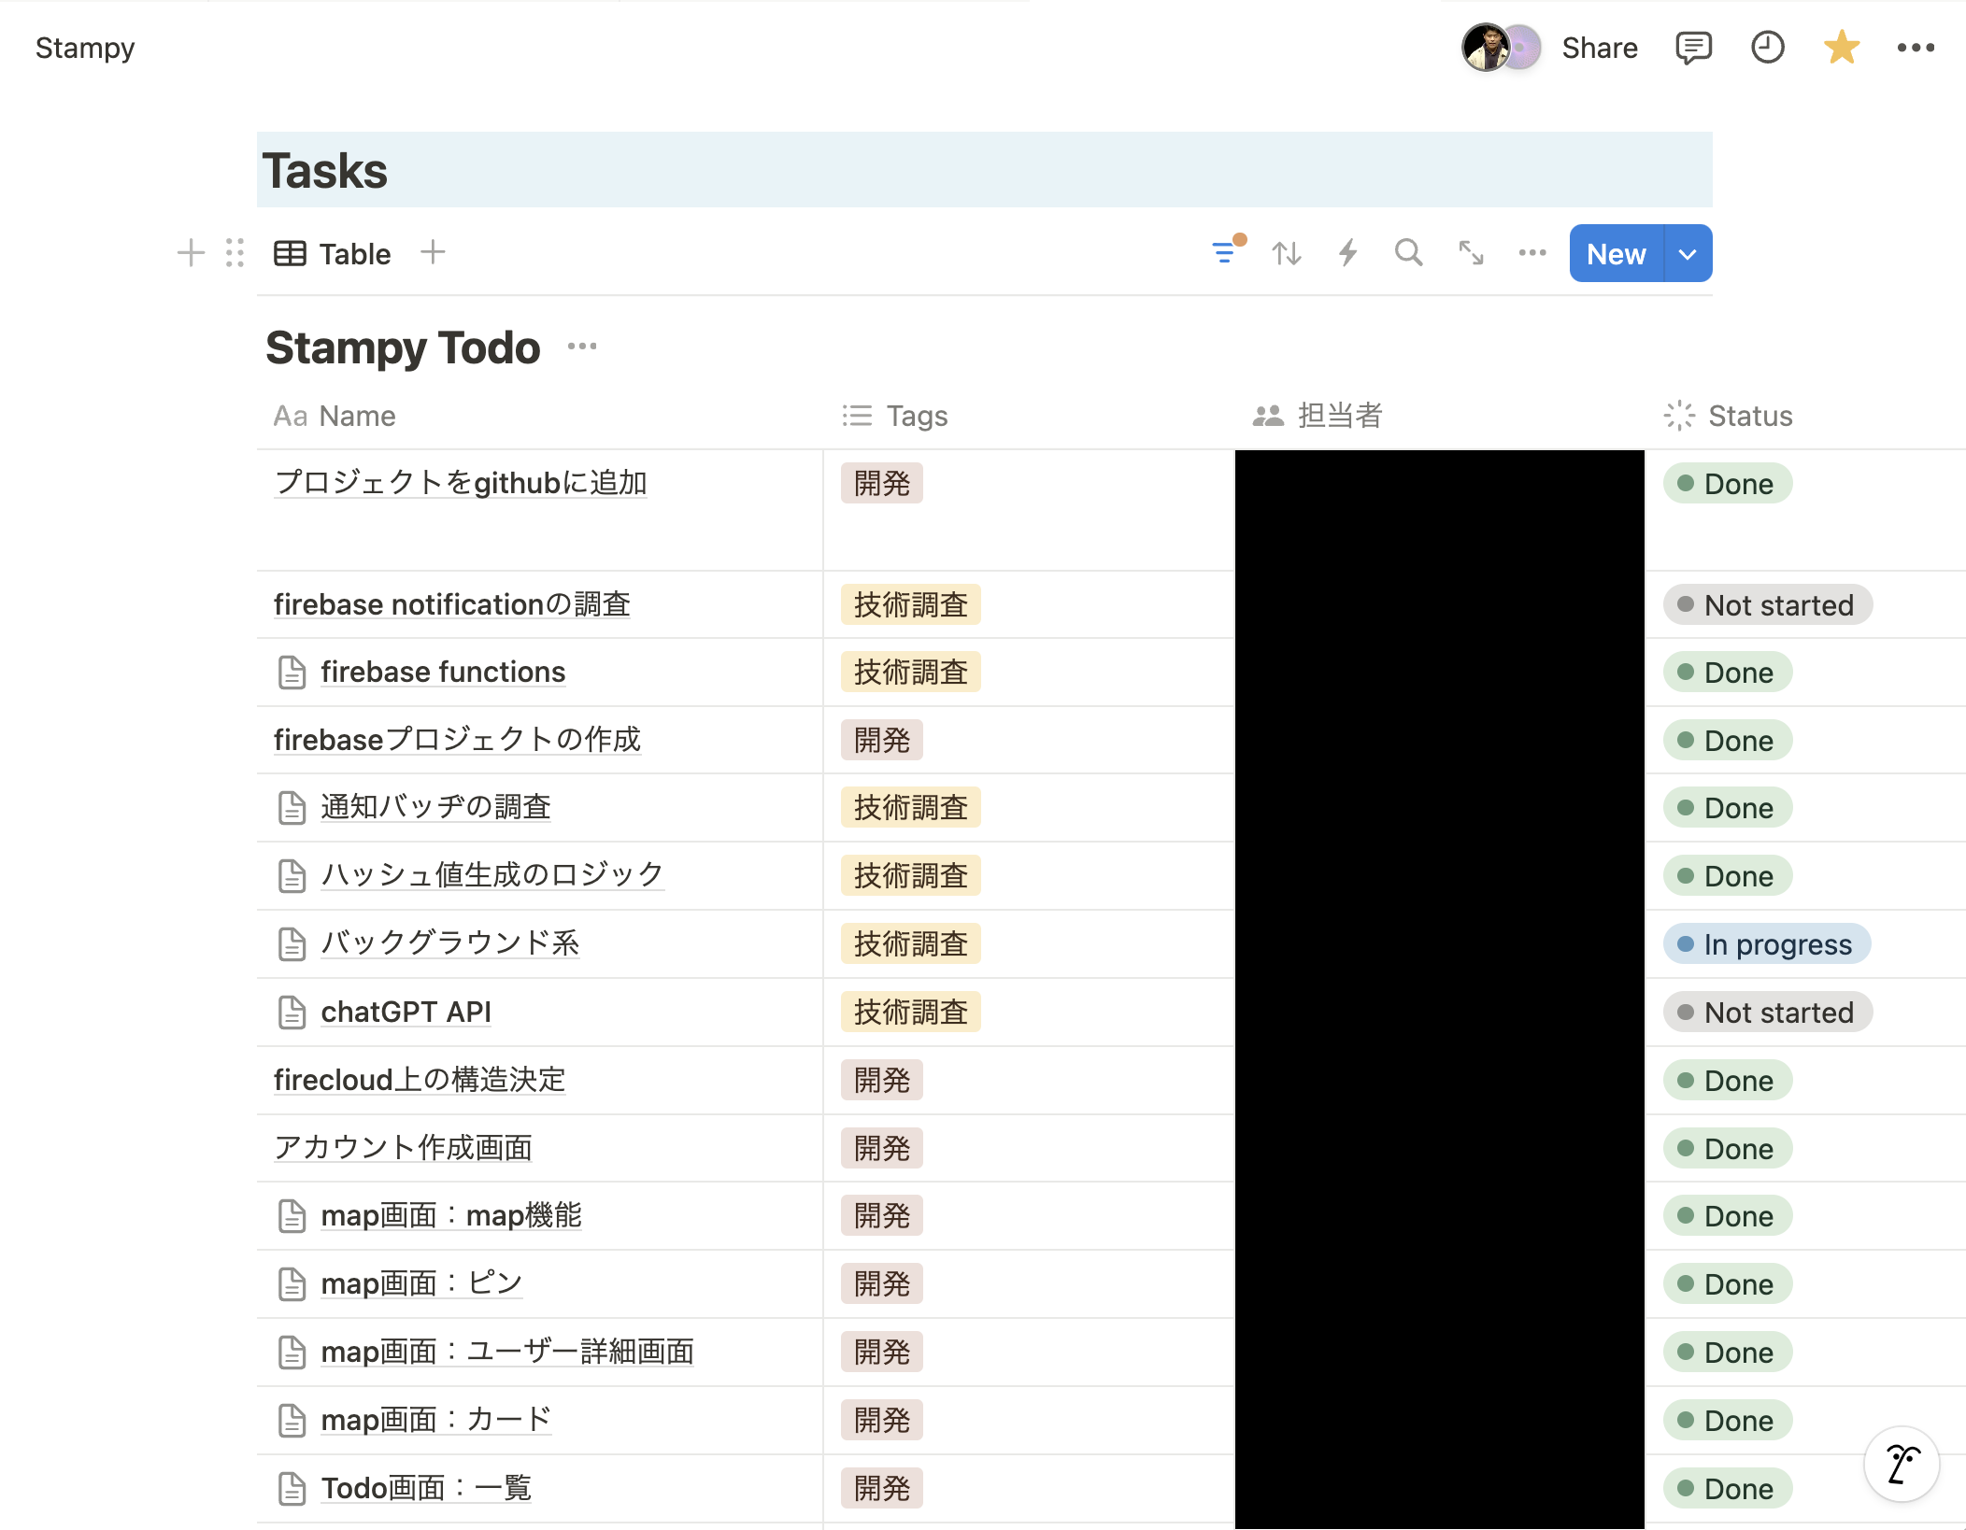This screenshot has height=1530, width=1966.
Task: Click the Tasks page title
Action: 325,170
